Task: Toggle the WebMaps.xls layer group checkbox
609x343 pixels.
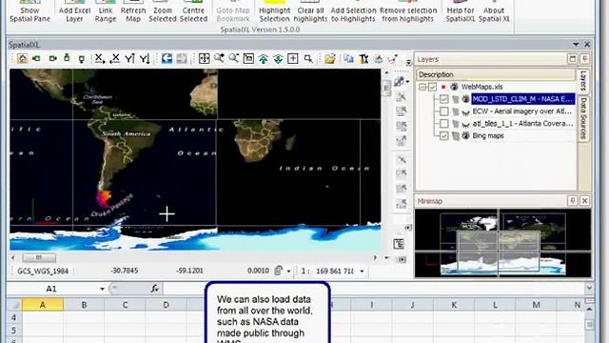Action: (432, 87)
